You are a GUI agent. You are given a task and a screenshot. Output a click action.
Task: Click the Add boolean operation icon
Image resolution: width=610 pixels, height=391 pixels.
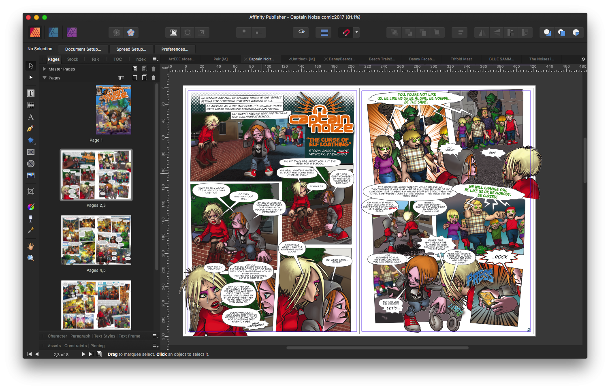click(x=547, y=32)
